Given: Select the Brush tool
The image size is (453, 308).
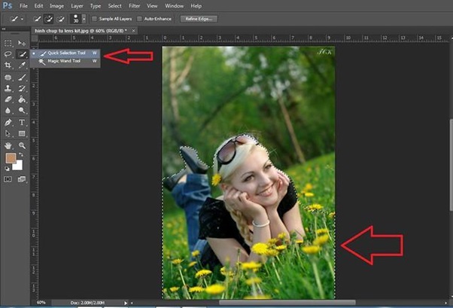Looking at the screenshot, I should [22, 78].
